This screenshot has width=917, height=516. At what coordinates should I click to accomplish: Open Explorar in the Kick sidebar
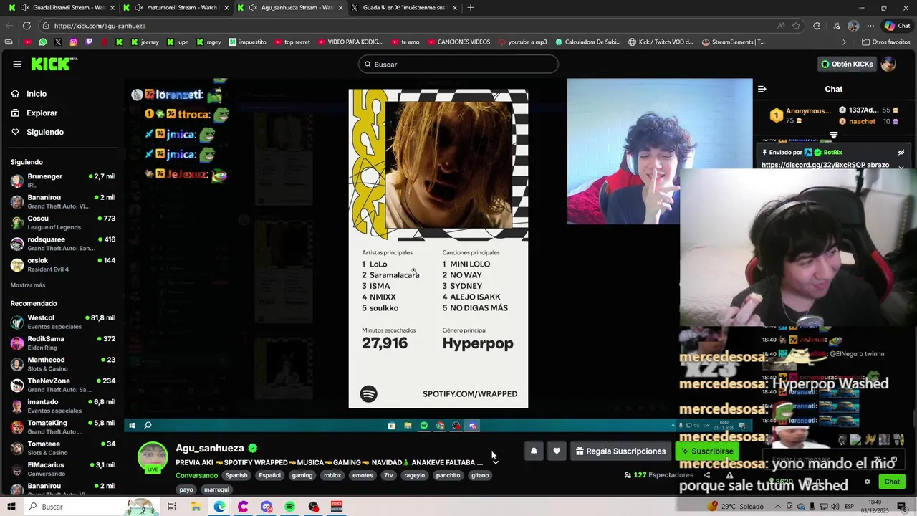coord(42,113)
